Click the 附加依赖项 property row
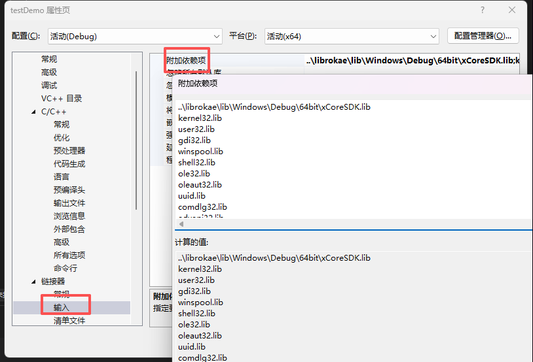The width and height of the screenshot is (533, 362). [186, 60]
